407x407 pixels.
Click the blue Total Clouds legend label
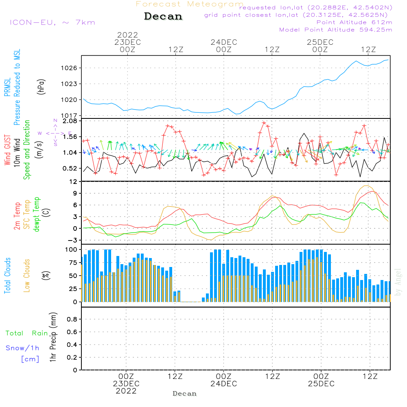point(7,276)
